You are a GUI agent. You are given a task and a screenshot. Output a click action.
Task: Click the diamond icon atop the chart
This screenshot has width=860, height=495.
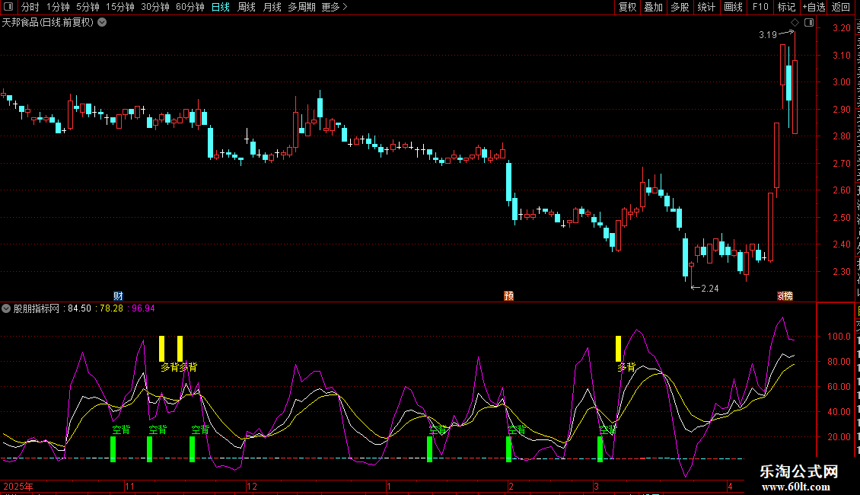pyautogui.click(x=795, y=23)
